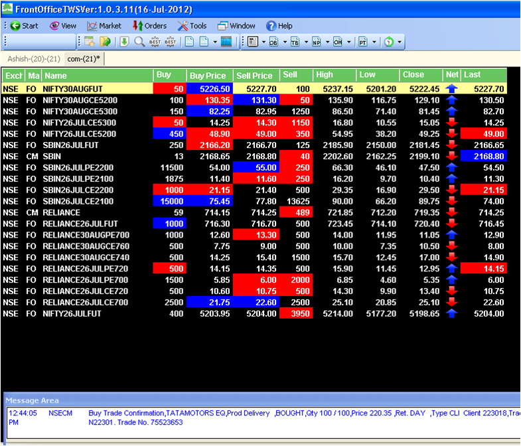Click the blue Last price cell for SBIN
Viewport: 521px width, 446px height.
(x=484, y=156)
